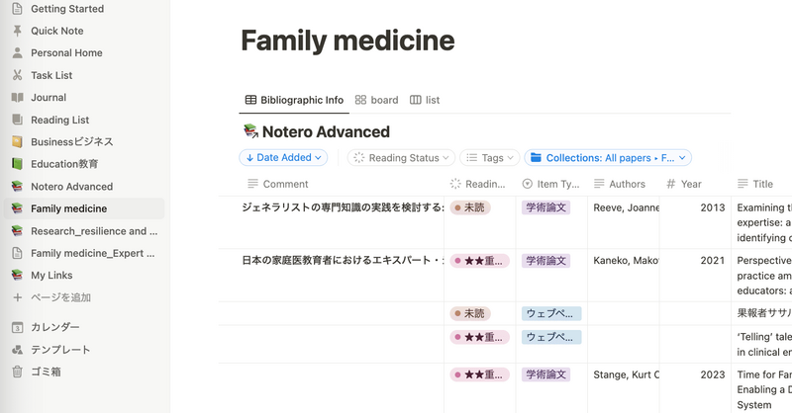This screenshot has width=792, height=413.
Task: Select the Bibliographic Info tab
Action: point(294,100)
